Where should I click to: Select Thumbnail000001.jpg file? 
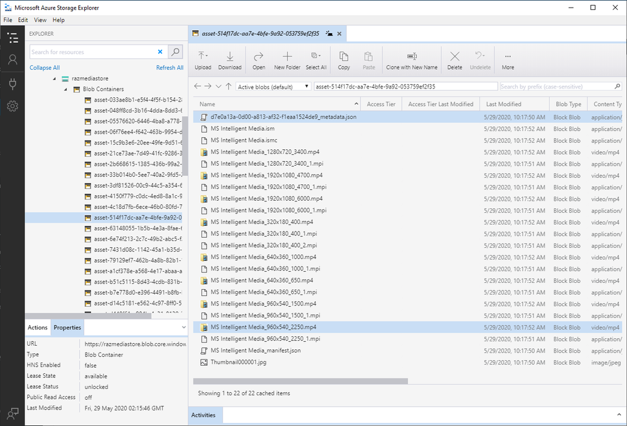tap(407, 363)
